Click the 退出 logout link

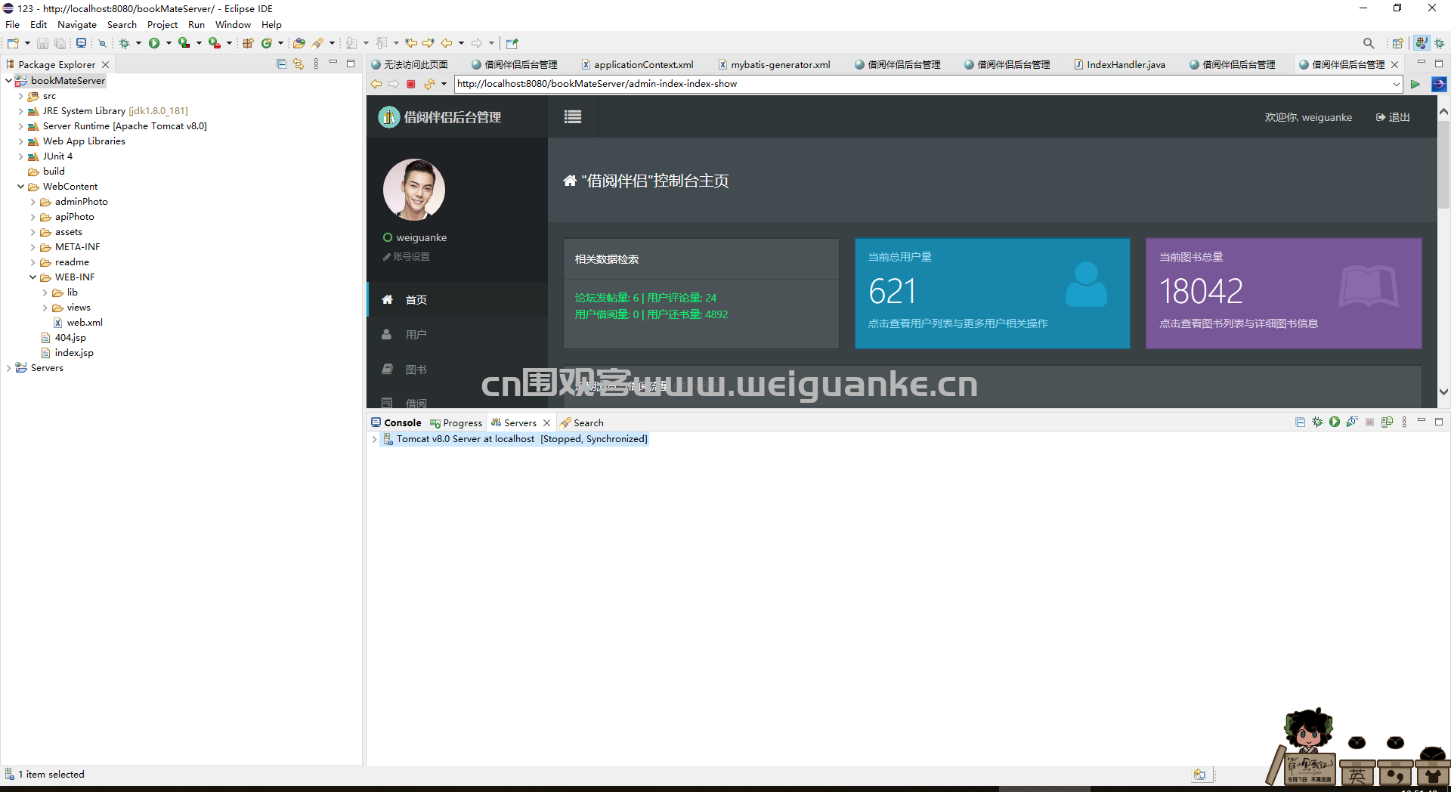tap(1393, 117)
